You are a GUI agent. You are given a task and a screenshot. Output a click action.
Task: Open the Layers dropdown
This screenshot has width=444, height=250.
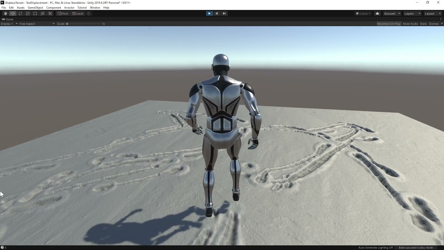point(411,14)
